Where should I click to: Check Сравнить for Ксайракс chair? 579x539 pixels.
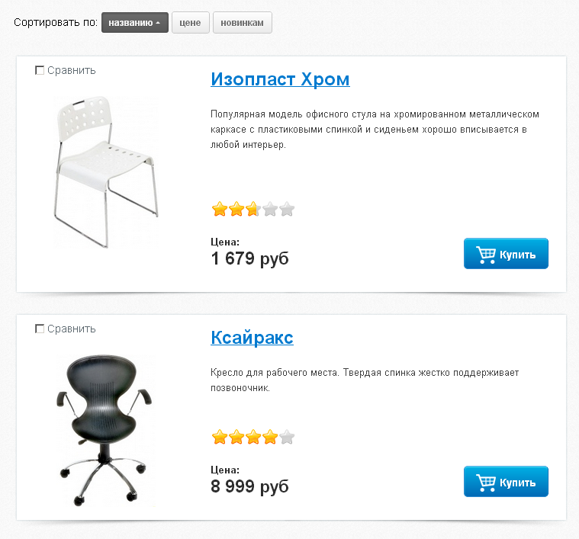40,329
